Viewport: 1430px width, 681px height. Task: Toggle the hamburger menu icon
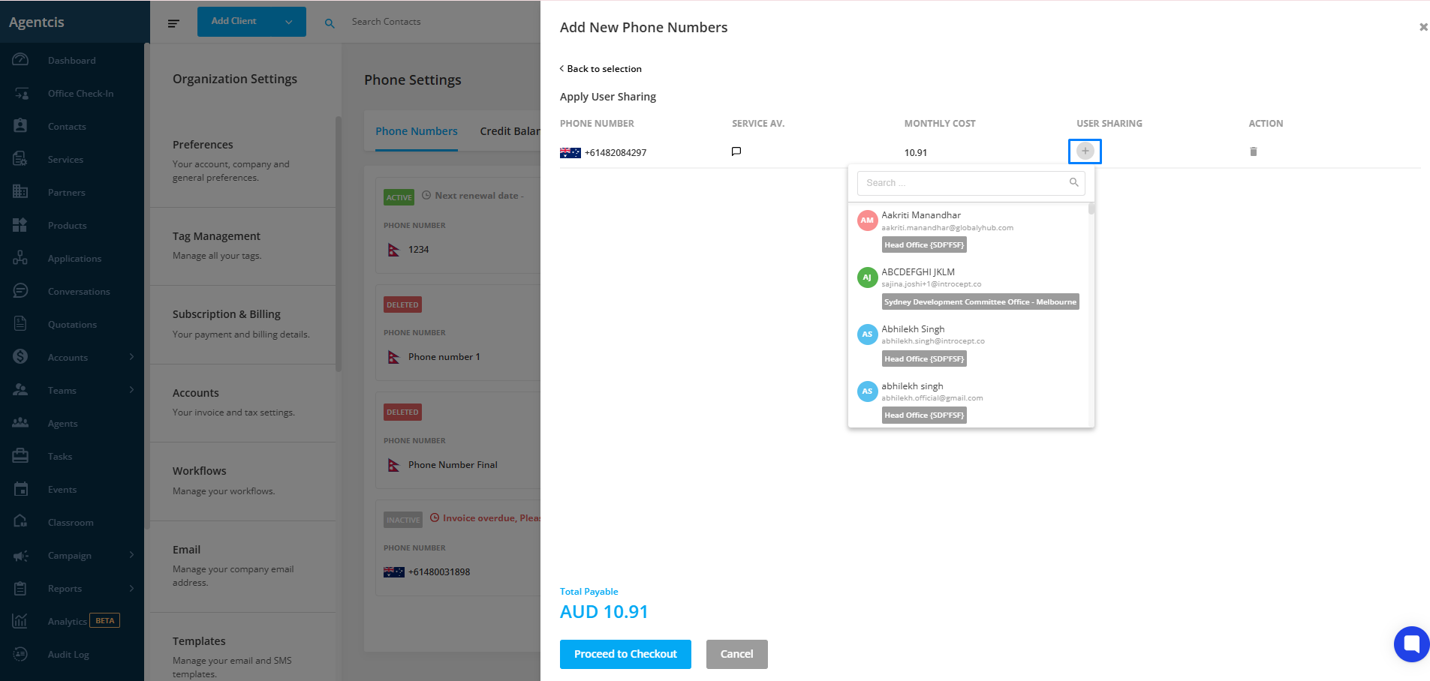point(173,23)
